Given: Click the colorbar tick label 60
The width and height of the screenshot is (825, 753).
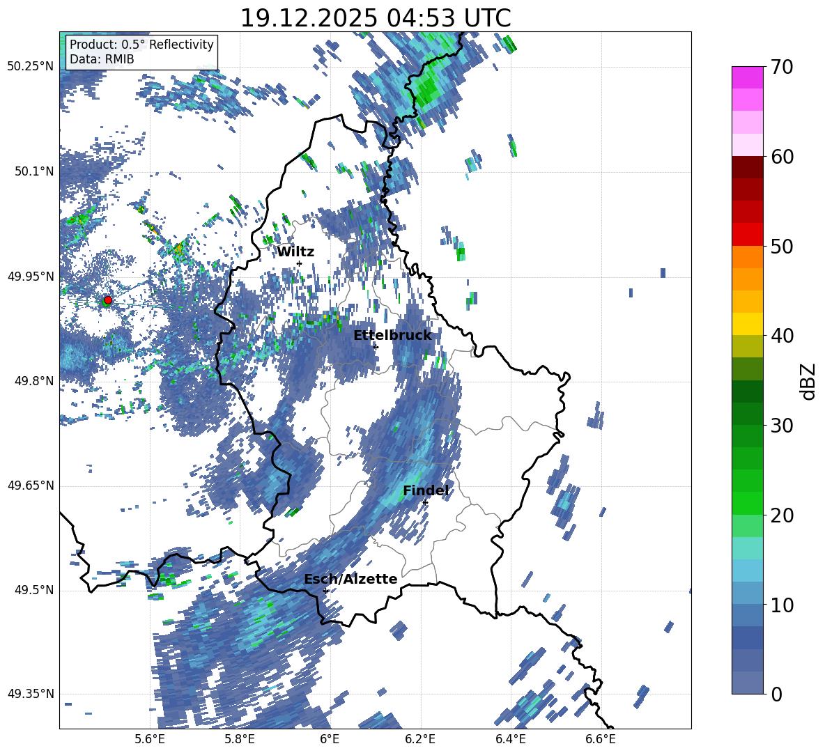Looking at the screenshot, I should coord(782,157).
